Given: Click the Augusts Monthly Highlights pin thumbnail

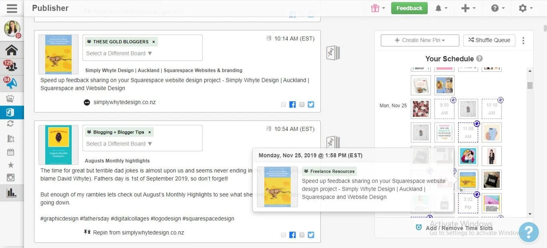Looking at the screenshot, I should 58,145.
